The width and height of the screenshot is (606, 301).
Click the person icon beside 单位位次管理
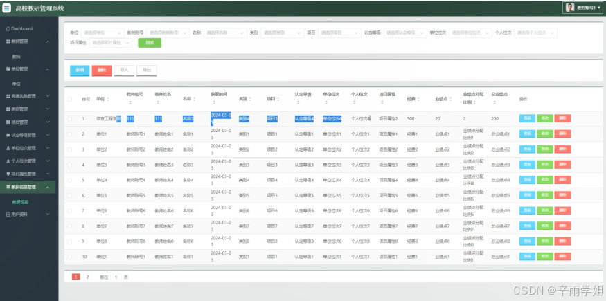click(x=8, y=148)
